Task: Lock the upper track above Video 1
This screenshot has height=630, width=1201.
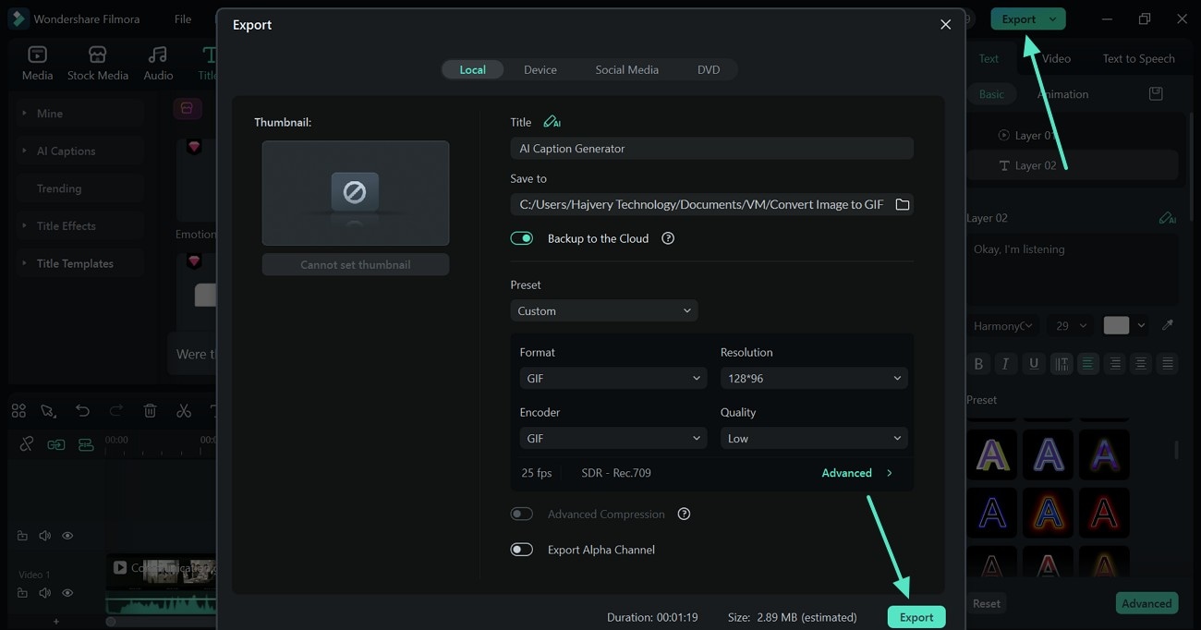Action: pos(23,536)
